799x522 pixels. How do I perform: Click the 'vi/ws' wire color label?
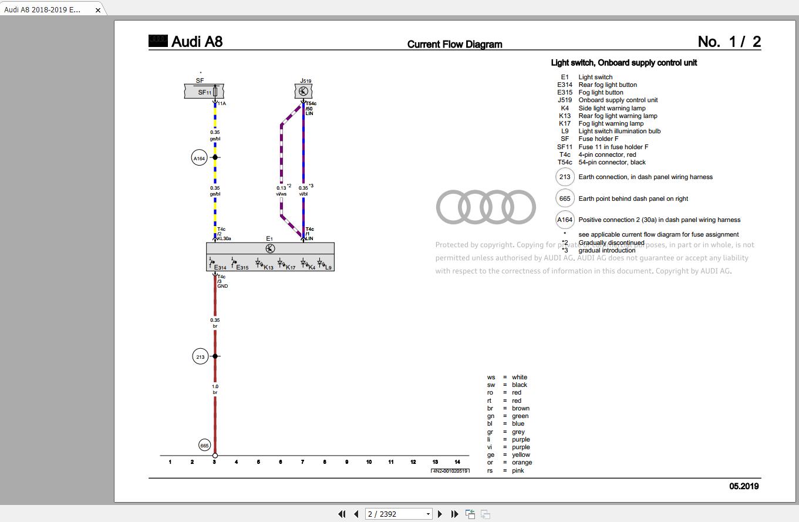point(281,194)
